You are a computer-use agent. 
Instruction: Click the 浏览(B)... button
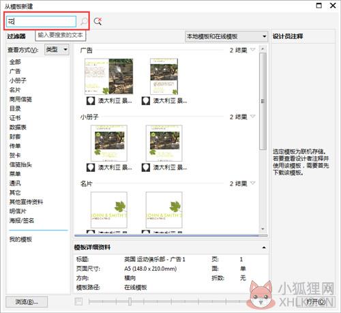tap(27, 302)
